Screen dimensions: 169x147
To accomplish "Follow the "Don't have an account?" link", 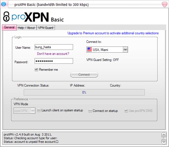I will click(x=53, y=54).
